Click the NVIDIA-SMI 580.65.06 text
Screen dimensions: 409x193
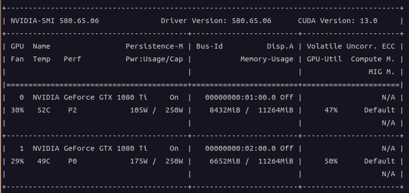coord(55,21)
